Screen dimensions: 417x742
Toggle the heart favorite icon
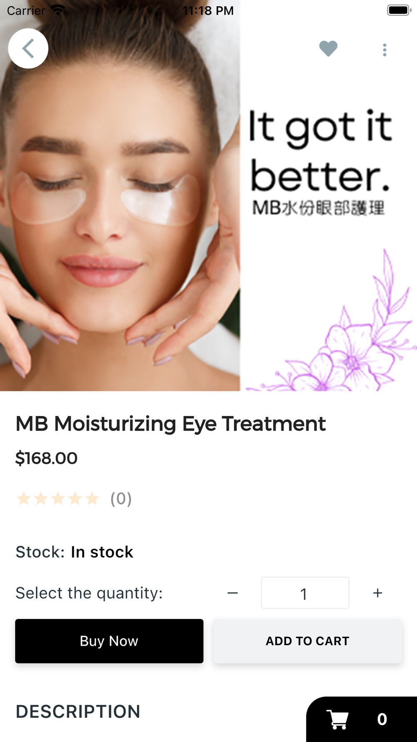[x=328, y=49]
